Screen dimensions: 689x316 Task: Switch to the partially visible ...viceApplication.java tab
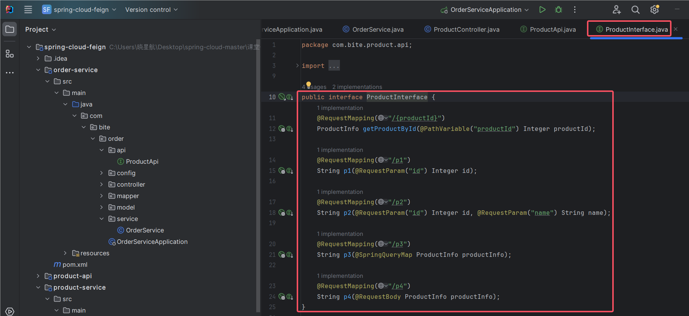pyautogui.click(x=293, y=29)
